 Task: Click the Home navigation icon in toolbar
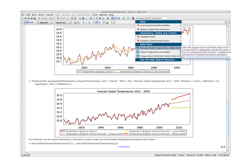[83, 19]
